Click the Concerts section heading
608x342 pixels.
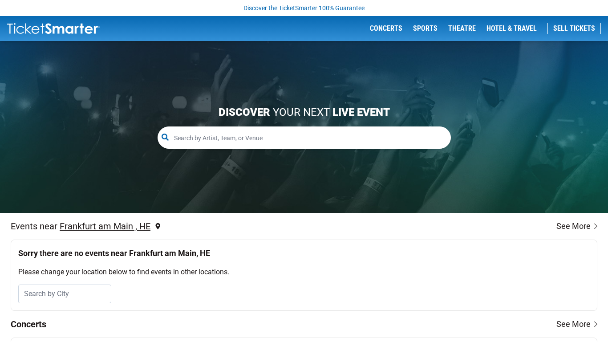[28, 324]
